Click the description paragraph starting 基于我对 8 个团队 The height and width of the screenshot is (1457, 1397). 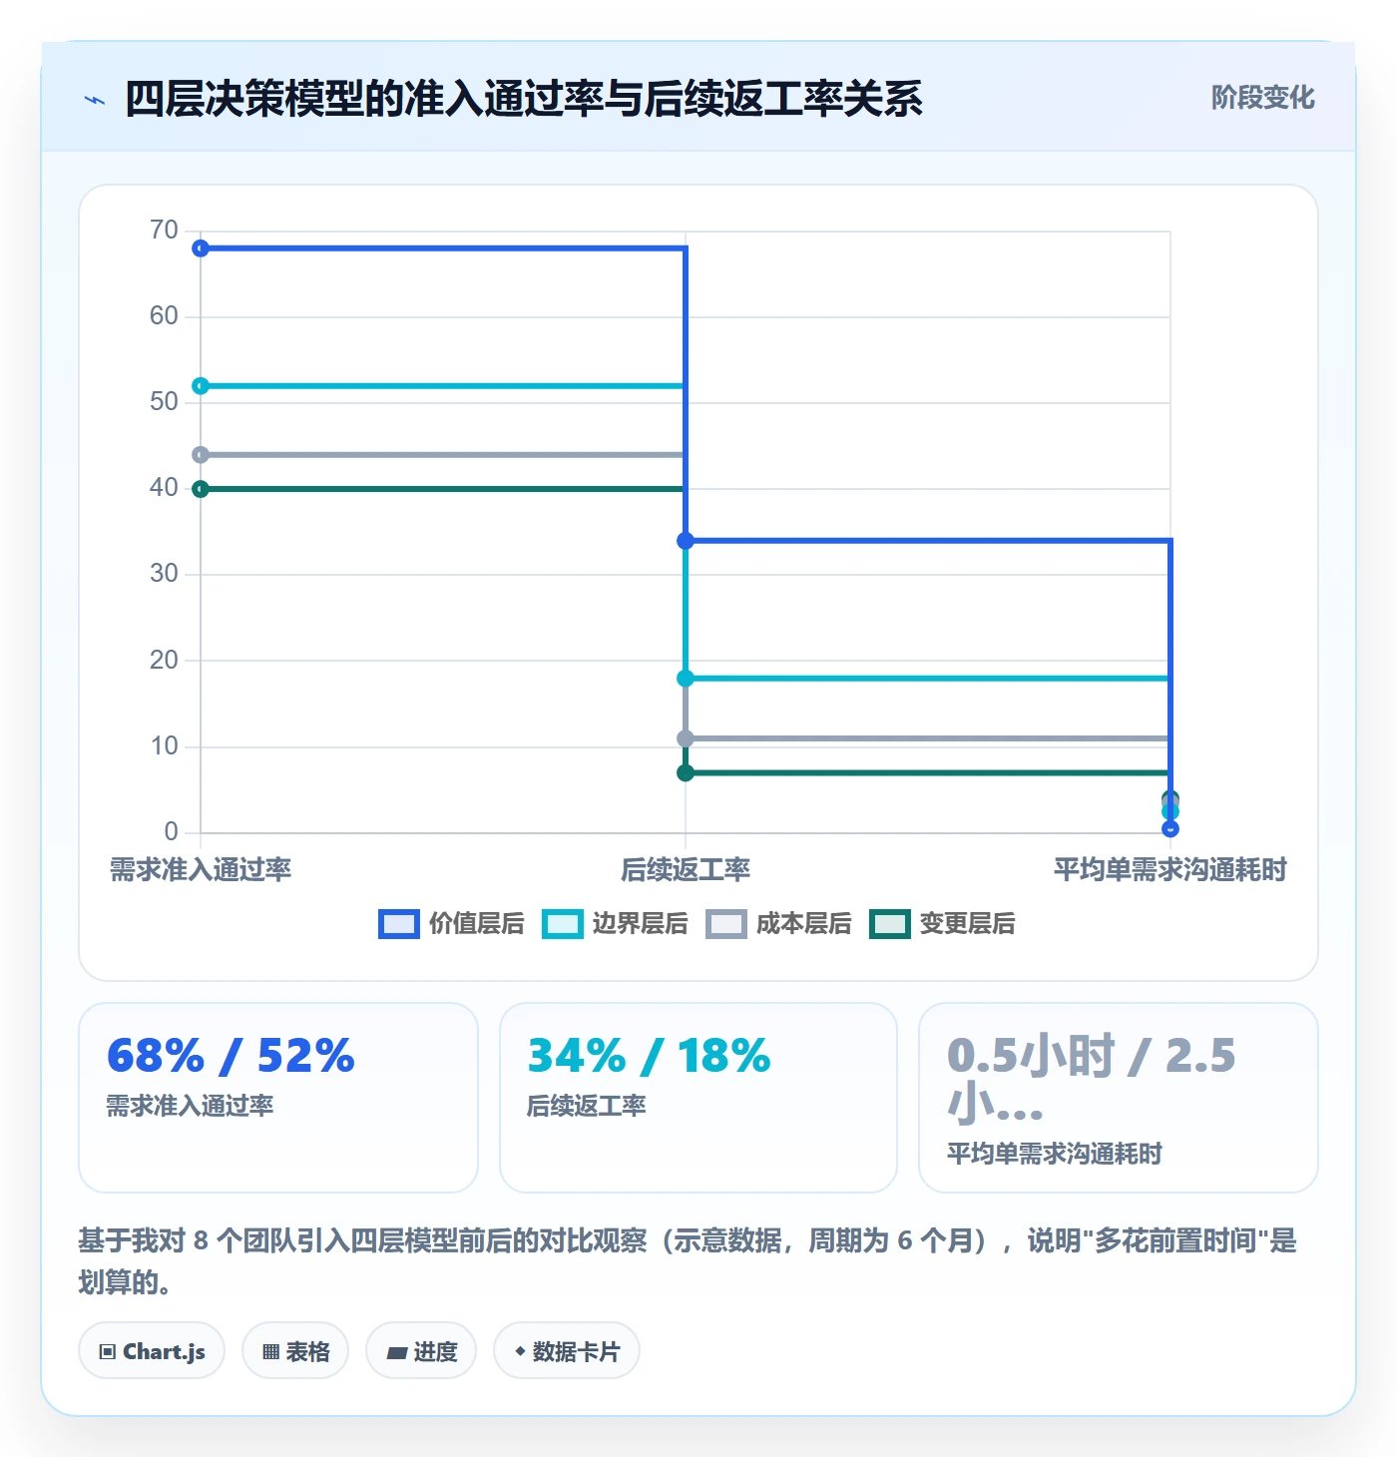click(688, 1261)
